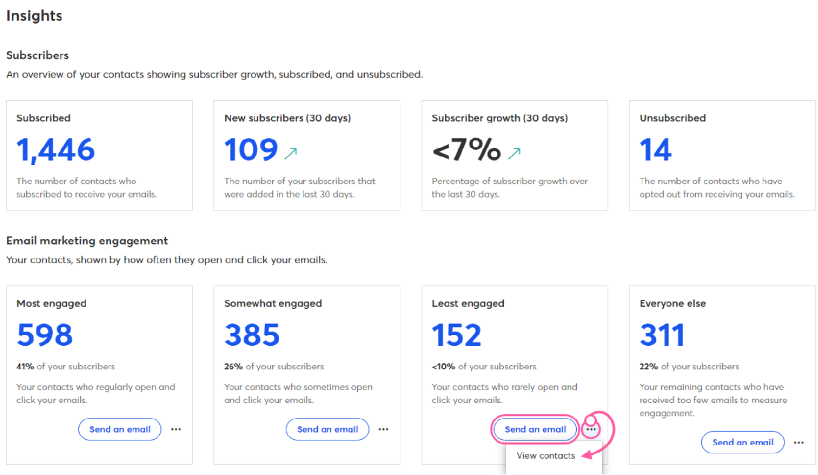
Task: Open more options for Everyone else card
Action: pos(799,443)
